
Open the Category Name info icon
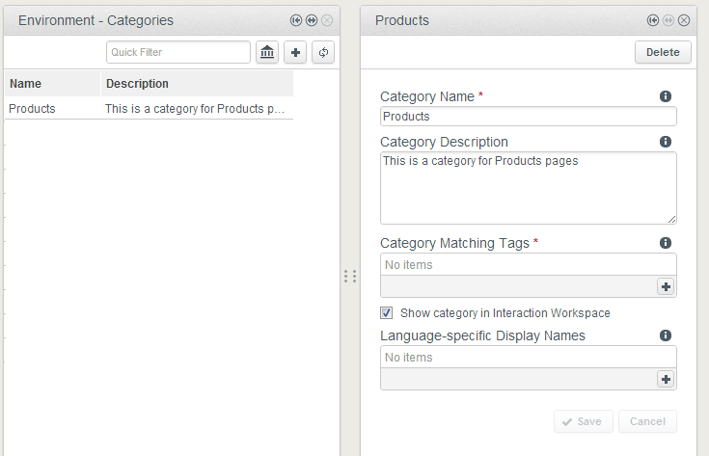point(666,96)
